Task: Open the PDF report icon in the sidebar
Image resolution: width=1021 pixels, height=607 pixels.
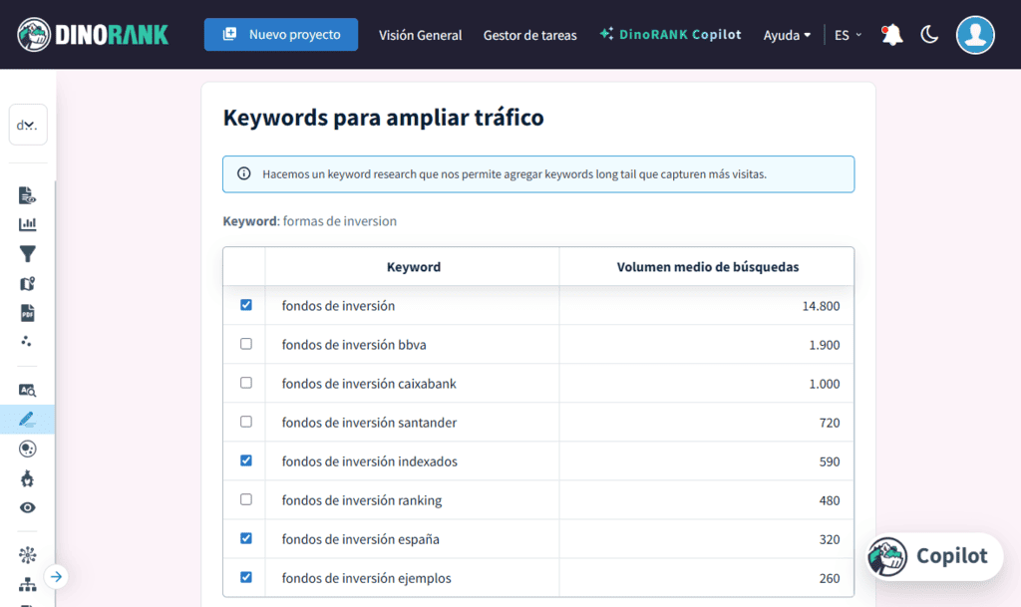Action: (27, 313)
